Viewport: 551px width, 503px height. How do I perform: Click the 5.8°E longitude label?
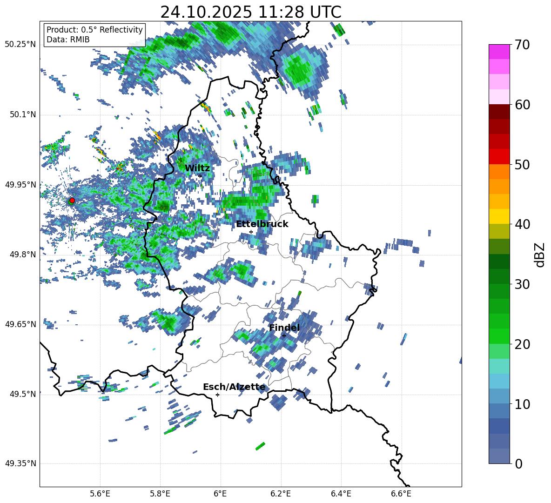point(160,494)
